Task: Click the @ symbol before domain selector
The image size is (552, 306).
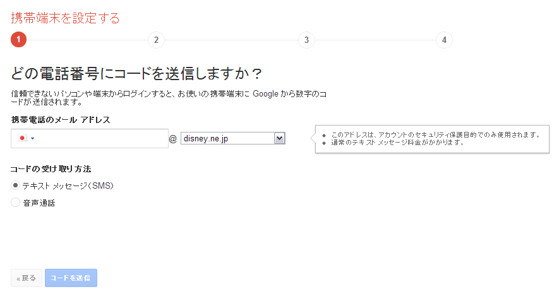Action: (x=173, y=139)
